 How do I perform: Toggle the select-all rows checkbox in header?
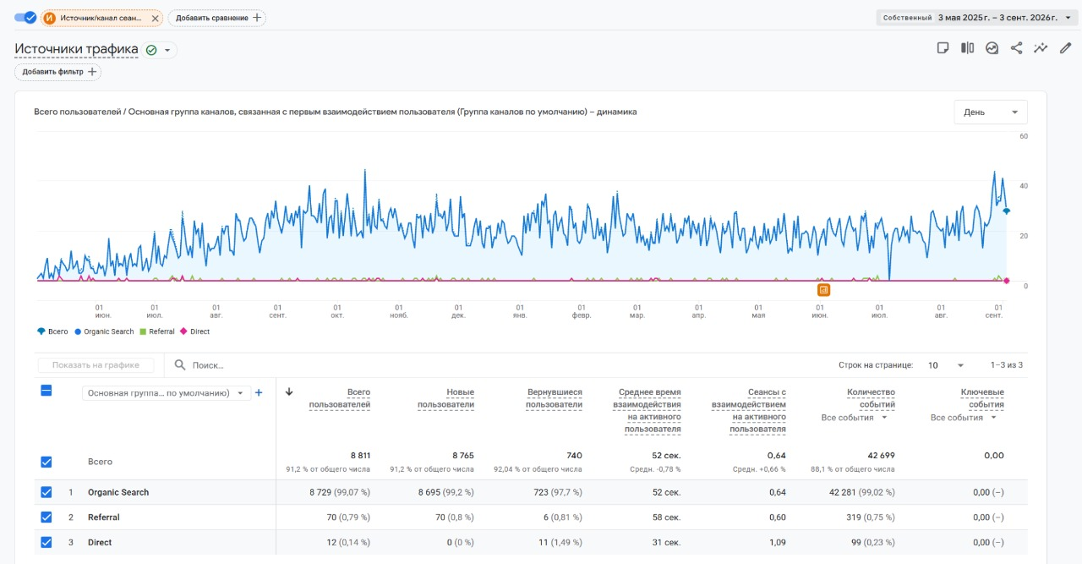pyautogui.click(x=46, y=391)
